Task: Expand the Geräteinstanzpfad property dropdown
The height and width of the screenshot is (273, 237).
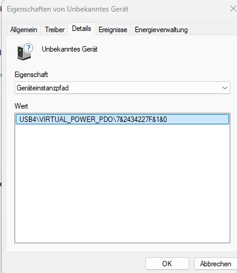Action: pyautogui.click(x=122, y=88)
